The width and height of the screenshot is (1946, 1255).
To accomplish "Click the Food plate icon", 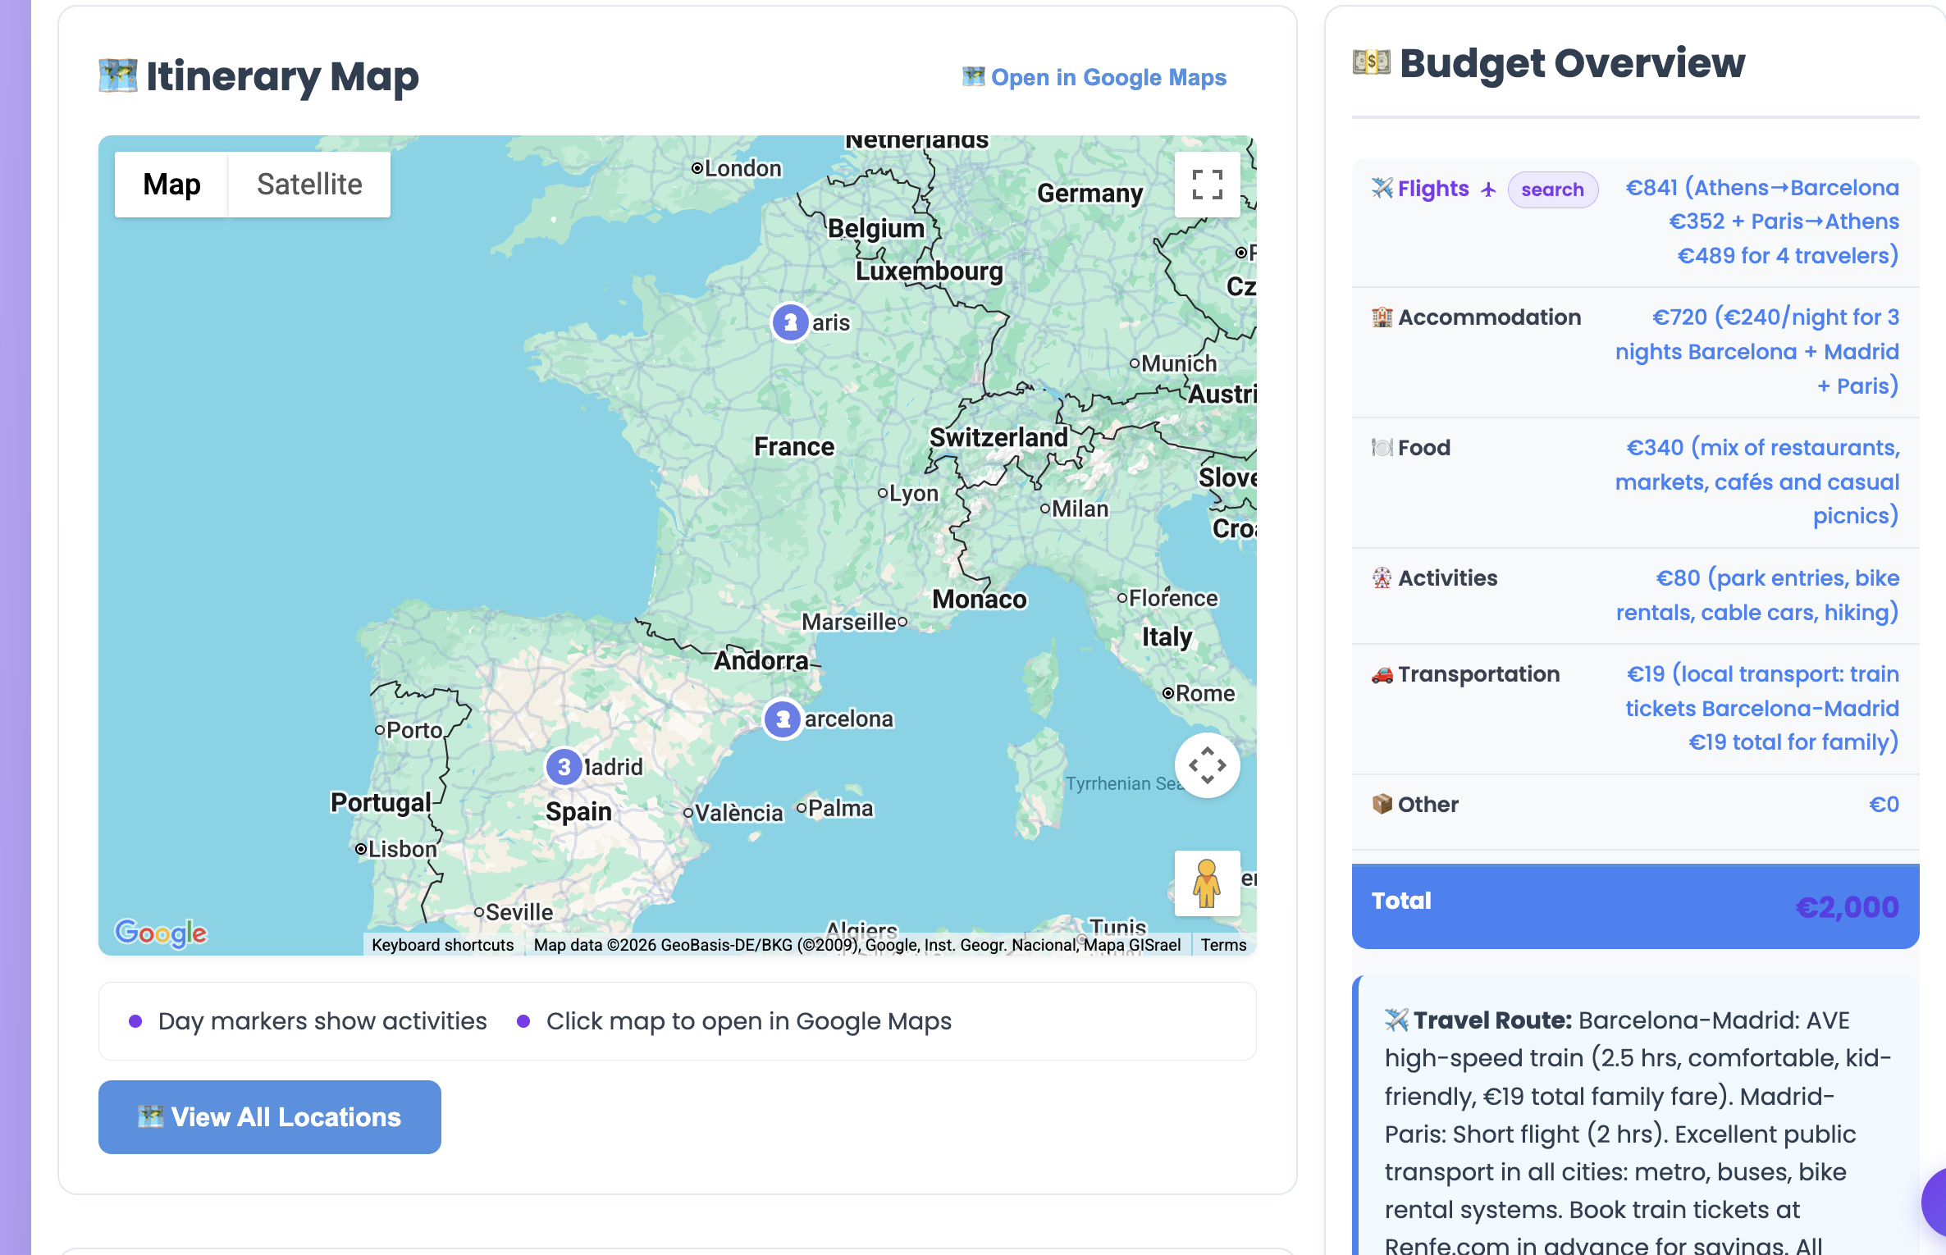I will pyautogui.click(x=1382, y=448).
